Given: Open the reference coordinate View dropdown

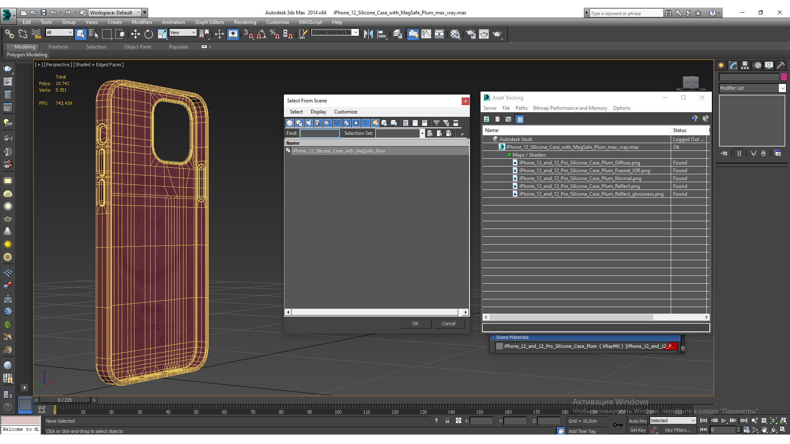Looking at the screenshot, I should (183, 32).
